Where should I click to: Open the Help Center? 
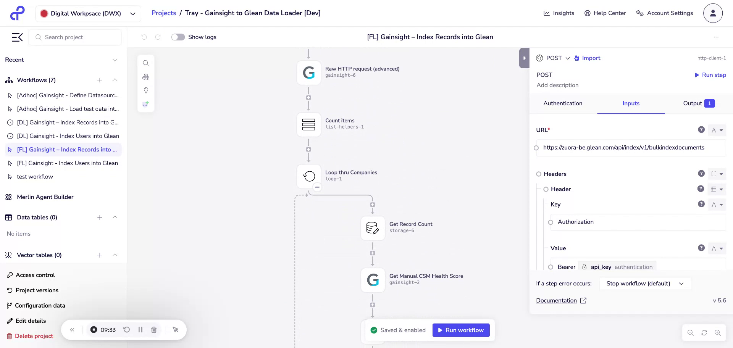pyautogui.click(x=605, y=13)
